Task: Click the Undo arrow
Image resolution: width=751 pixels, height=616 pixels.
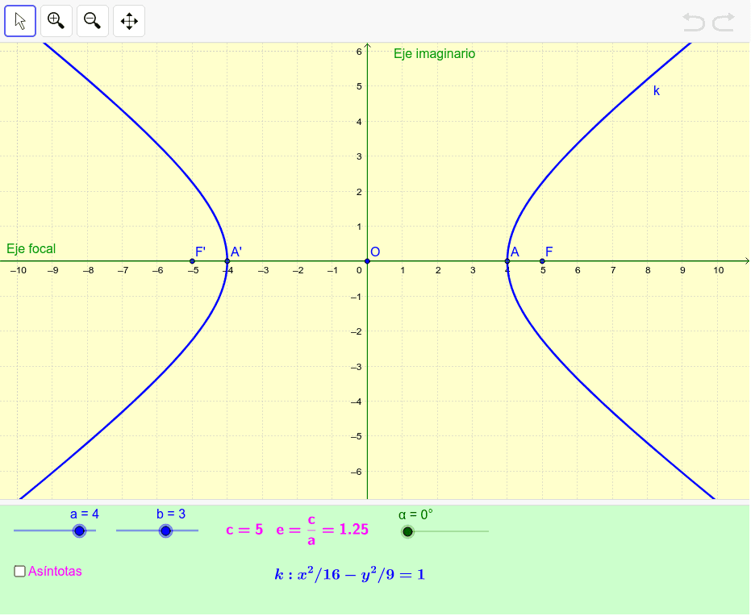Action: pos(694,22)
